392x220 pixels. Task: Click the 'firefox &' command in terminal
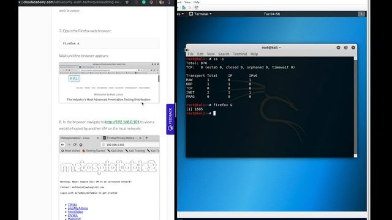pos(223,105)
